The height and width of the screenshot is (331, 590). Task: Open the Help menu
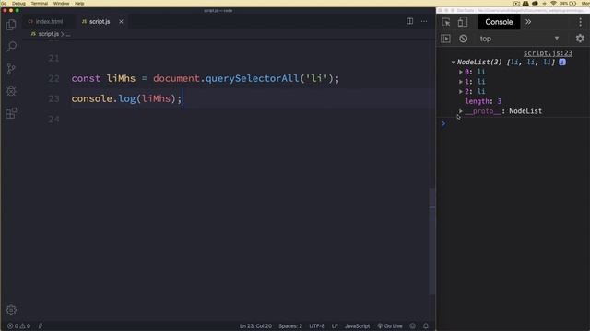click(79, 4)
